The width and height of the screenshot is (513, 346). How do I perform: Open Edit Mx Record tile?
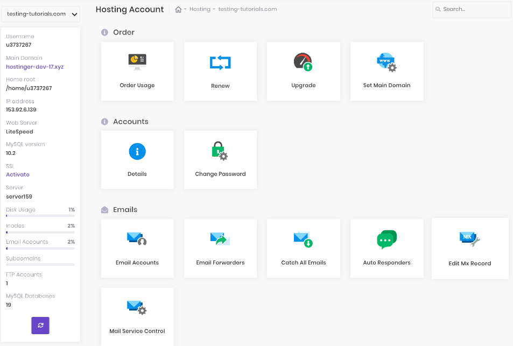(469, 249)
